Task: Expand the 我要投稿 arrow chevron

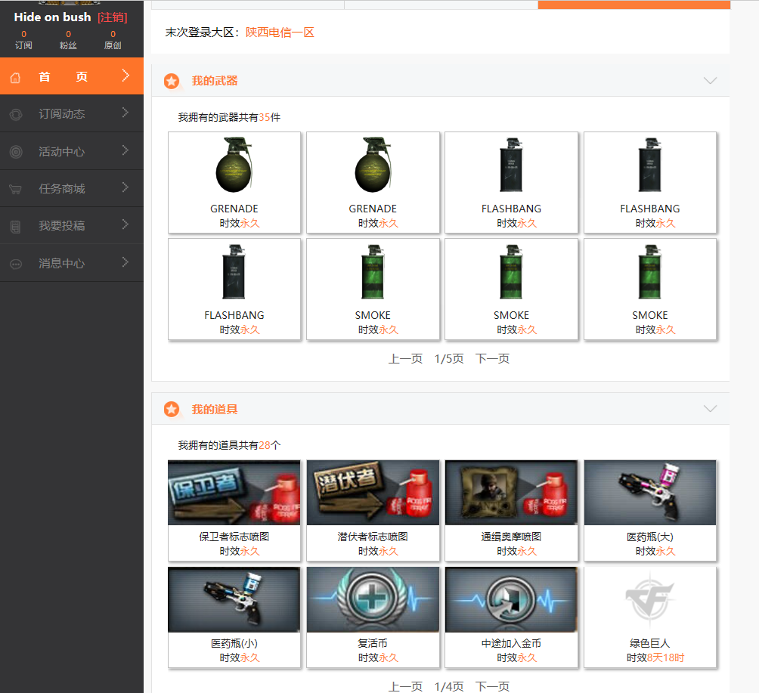Action: [125, 224]
